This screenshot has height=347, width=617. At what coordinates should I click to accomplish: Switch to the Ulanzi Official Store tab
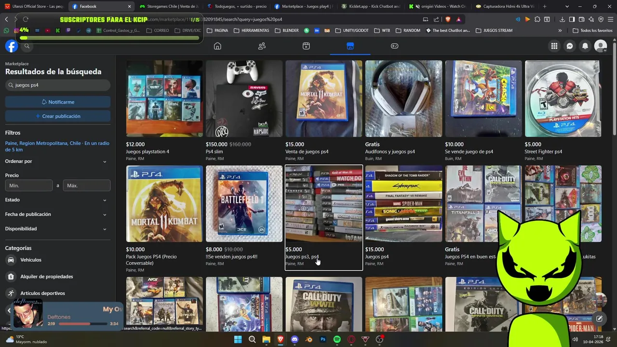pyautogui.click(x=34, y=6)
